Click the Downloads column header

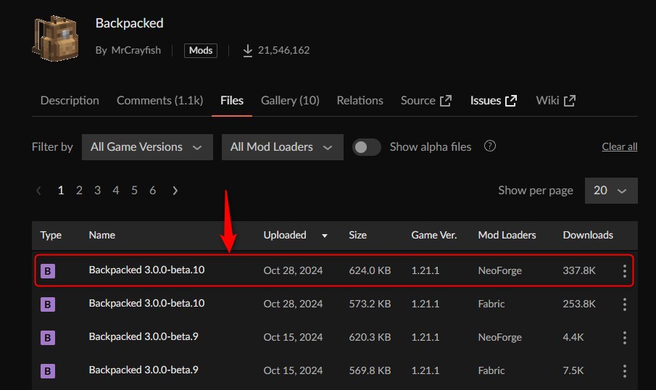[x=588, y=235]
